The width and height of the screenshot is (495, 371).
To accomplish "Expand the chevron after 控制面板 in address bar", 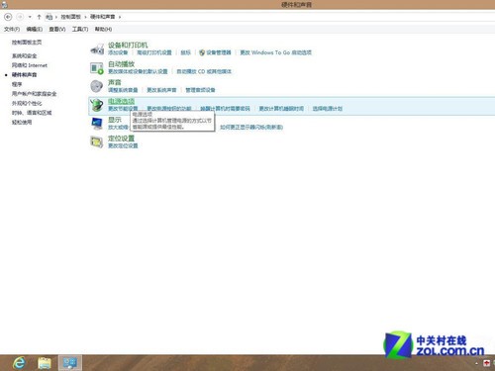I will click(85, 17).
